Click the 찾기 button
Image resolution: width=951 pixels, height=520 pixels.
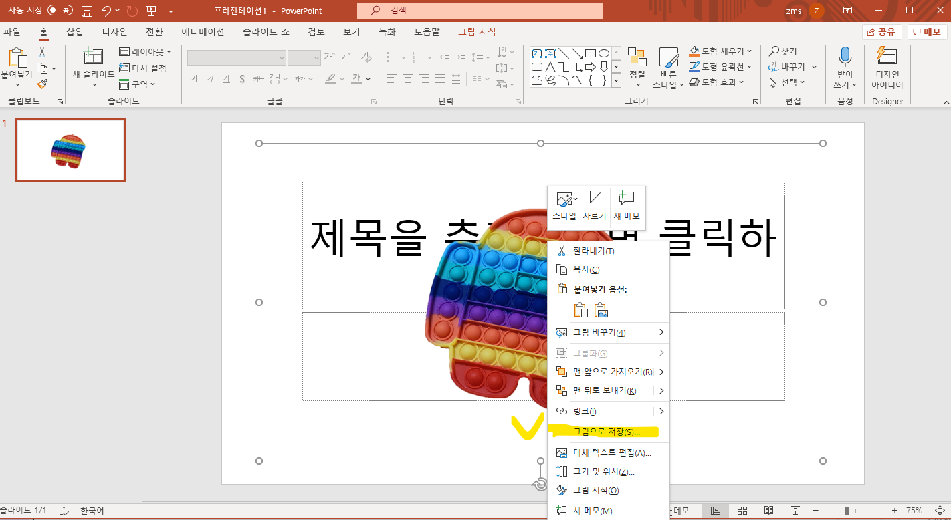[783, 51]
